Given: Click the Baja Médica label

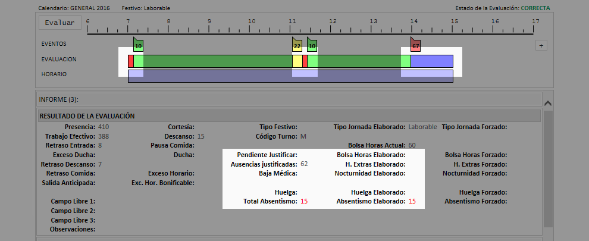Looking at the screenshot, I should pos(278,173).
